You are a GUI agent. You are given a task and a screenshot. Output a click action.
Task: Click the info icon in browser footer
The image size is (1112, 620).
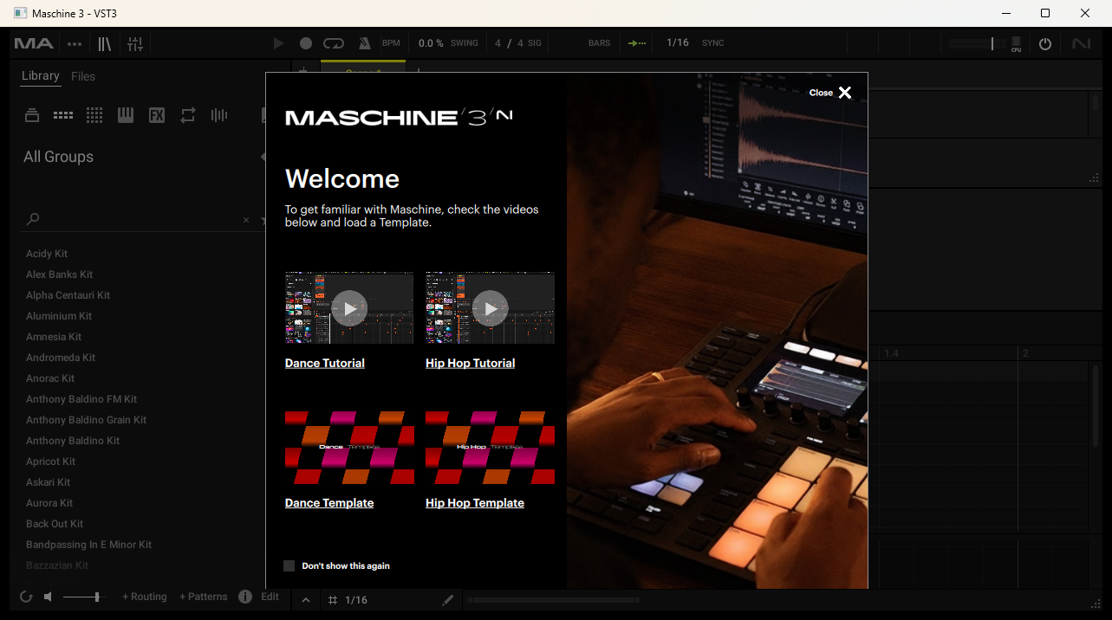(x=245, y=597)
